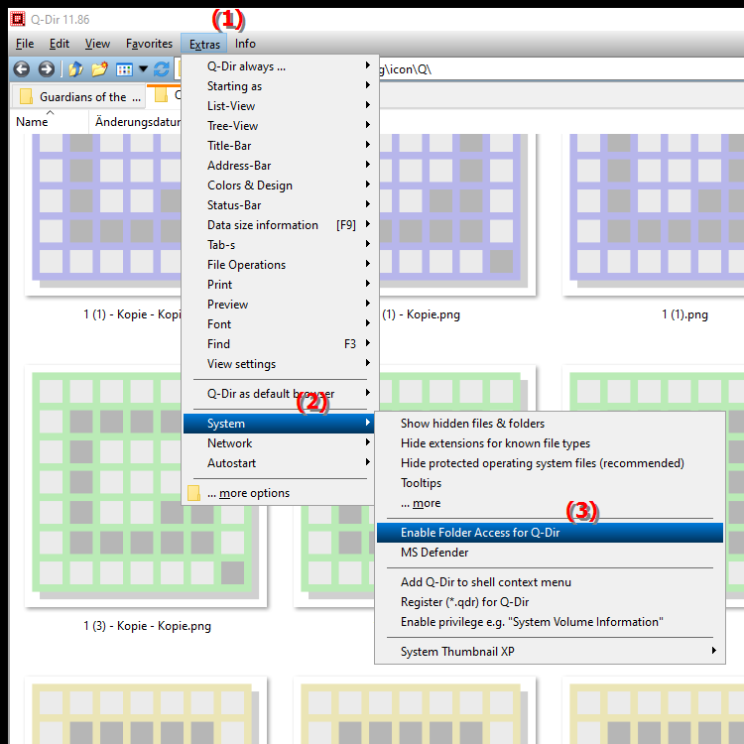Open the File menu
744x744 pixels.
25,44
